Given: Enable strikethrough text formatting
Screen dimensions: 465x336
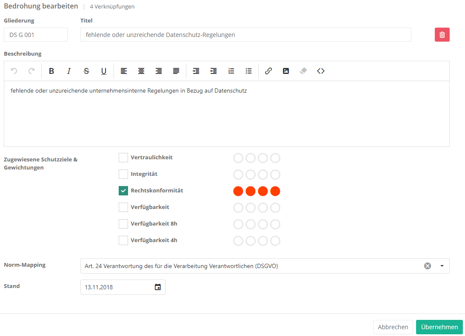Looking at the screenshot, I should [86, 71].
